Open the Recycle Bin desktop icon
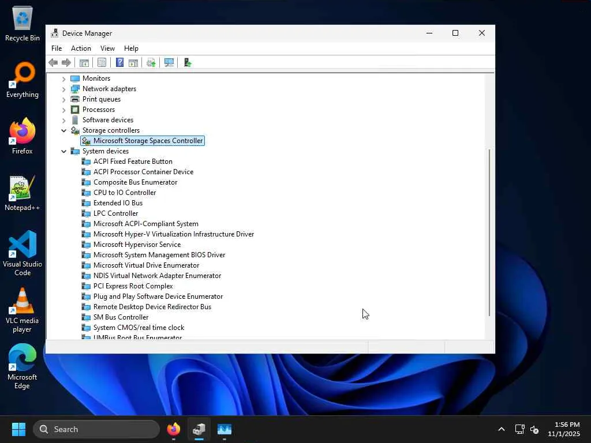Screen dimensions: 591x443 23,23
